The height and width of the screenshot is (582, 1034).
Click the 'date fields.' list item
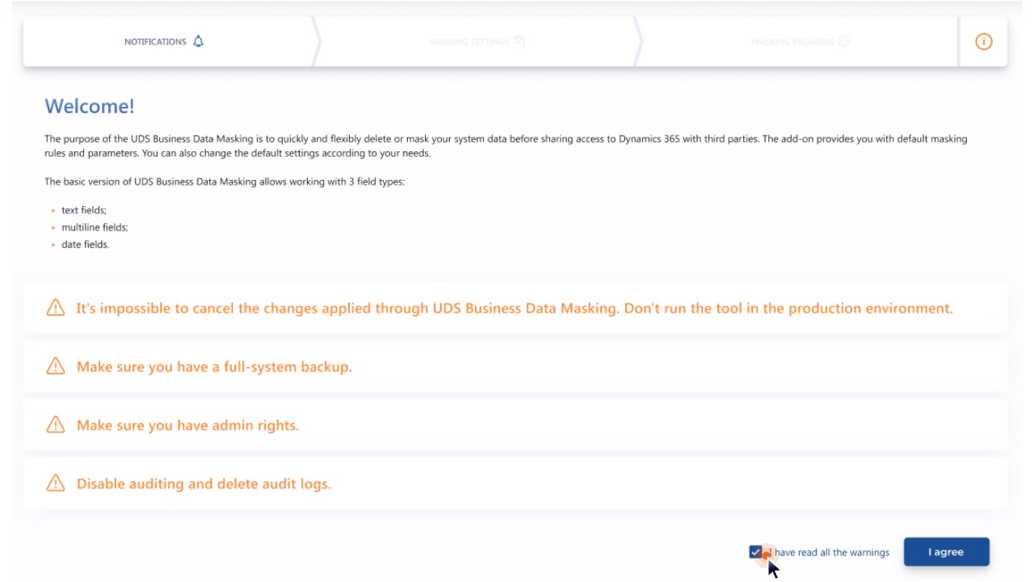85,244
